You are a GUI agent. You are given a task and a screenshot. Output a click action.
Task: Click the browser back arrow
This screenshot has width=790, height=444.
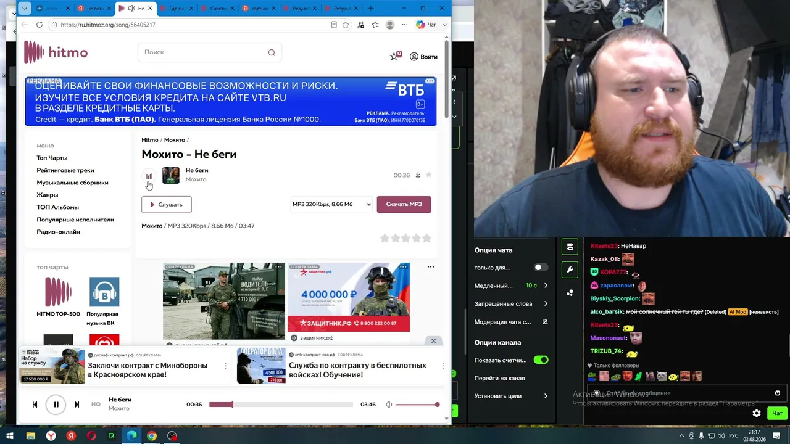24,25
